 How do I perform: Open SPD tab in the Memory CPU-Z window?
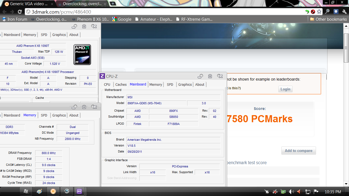click(x=44, y=115)
